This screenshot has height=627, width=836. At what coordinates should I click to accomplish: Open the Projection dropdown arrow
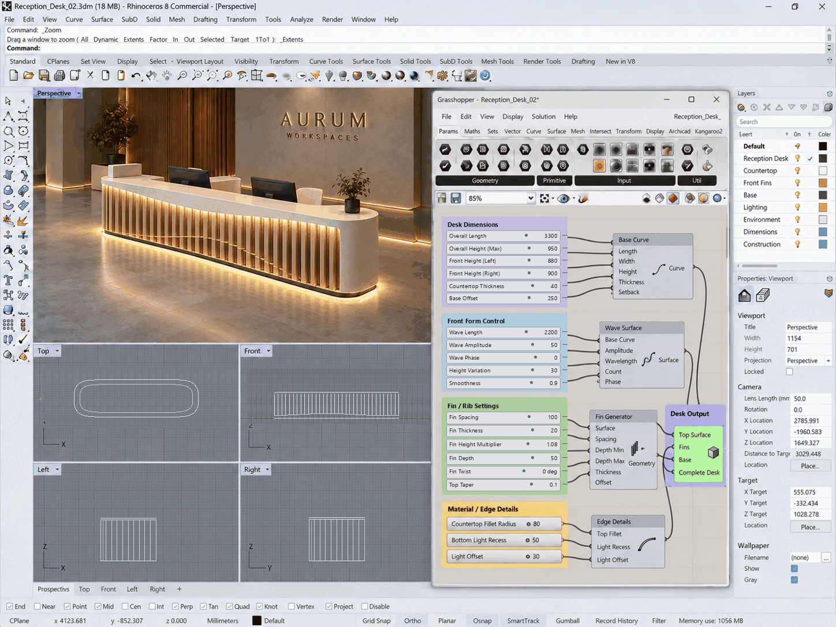[x=828, y=361]
